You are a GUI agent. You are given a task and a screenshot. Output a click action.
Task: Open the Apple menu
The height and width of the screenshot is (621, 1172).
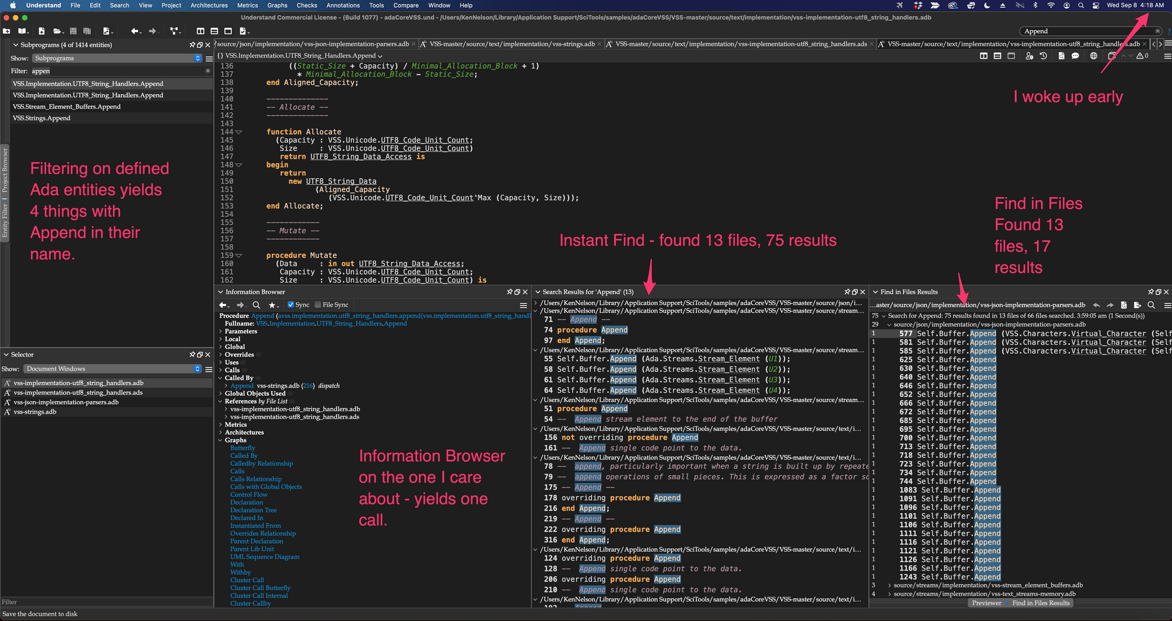click(x=12, y=5)
